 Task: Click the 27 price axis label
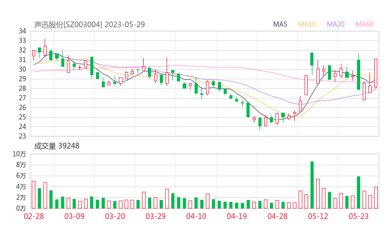pos(22,98)
